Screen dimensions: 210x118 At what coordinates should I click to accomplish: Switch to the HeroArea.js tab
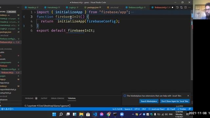tap(52, 8)
